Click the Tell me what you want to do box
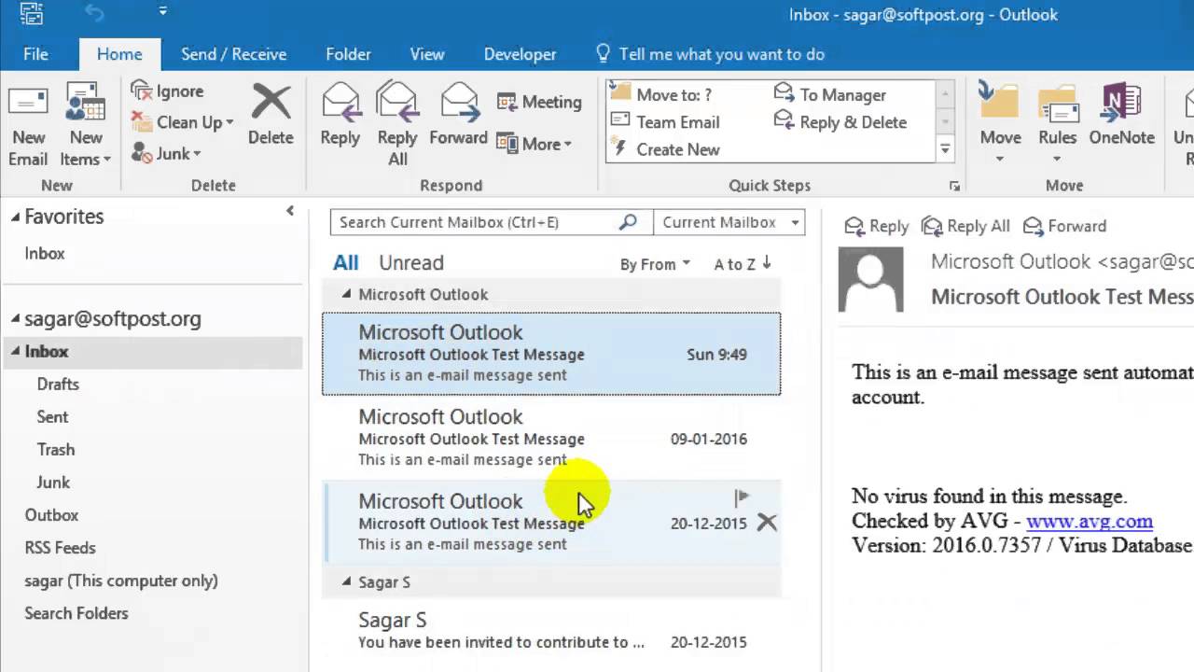The image size is (1194, 672). (710, 54)
